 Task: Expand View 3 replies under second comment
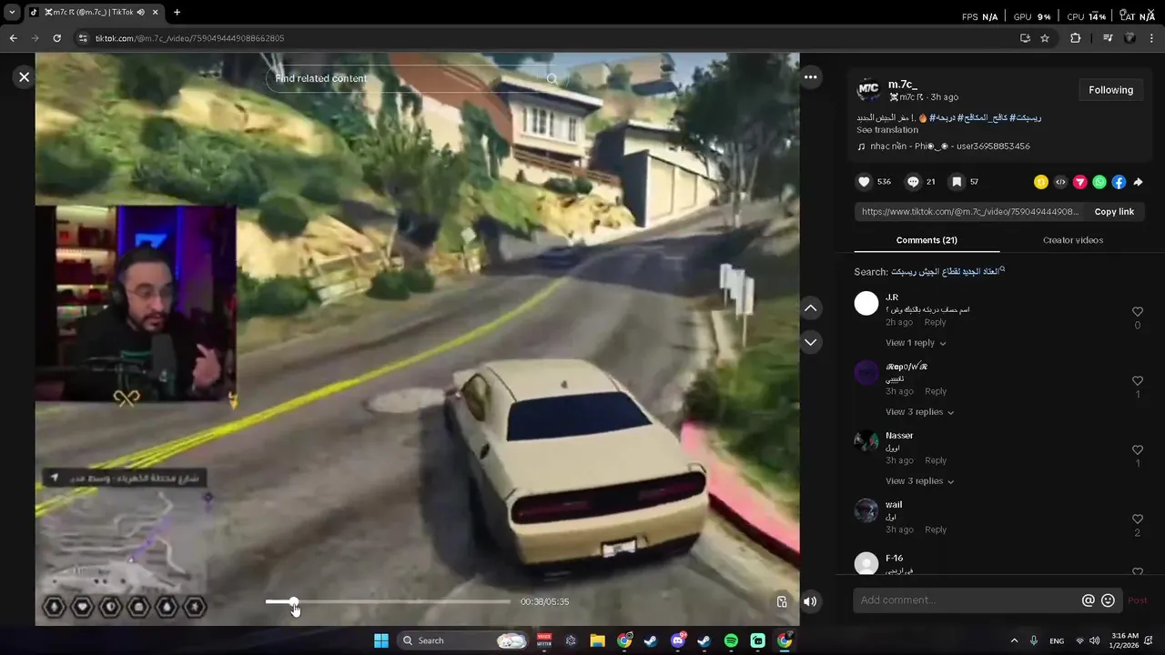pyautogui.click(x=919, y=412)
